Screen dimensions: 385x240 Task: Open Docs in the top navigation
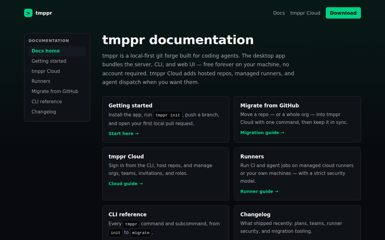pos(279,13)
